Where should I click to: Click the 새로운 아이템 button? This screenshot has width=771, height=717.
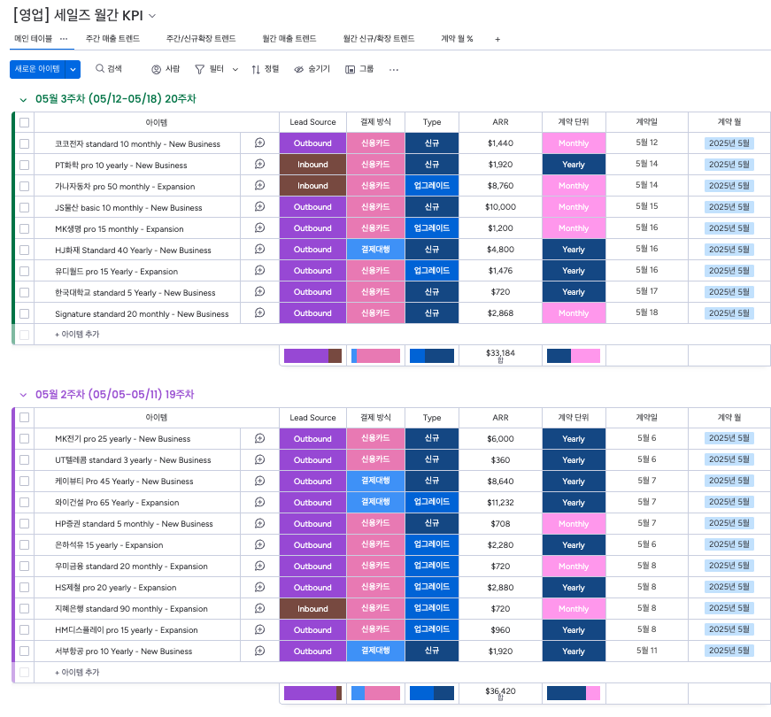coord(37,69)
